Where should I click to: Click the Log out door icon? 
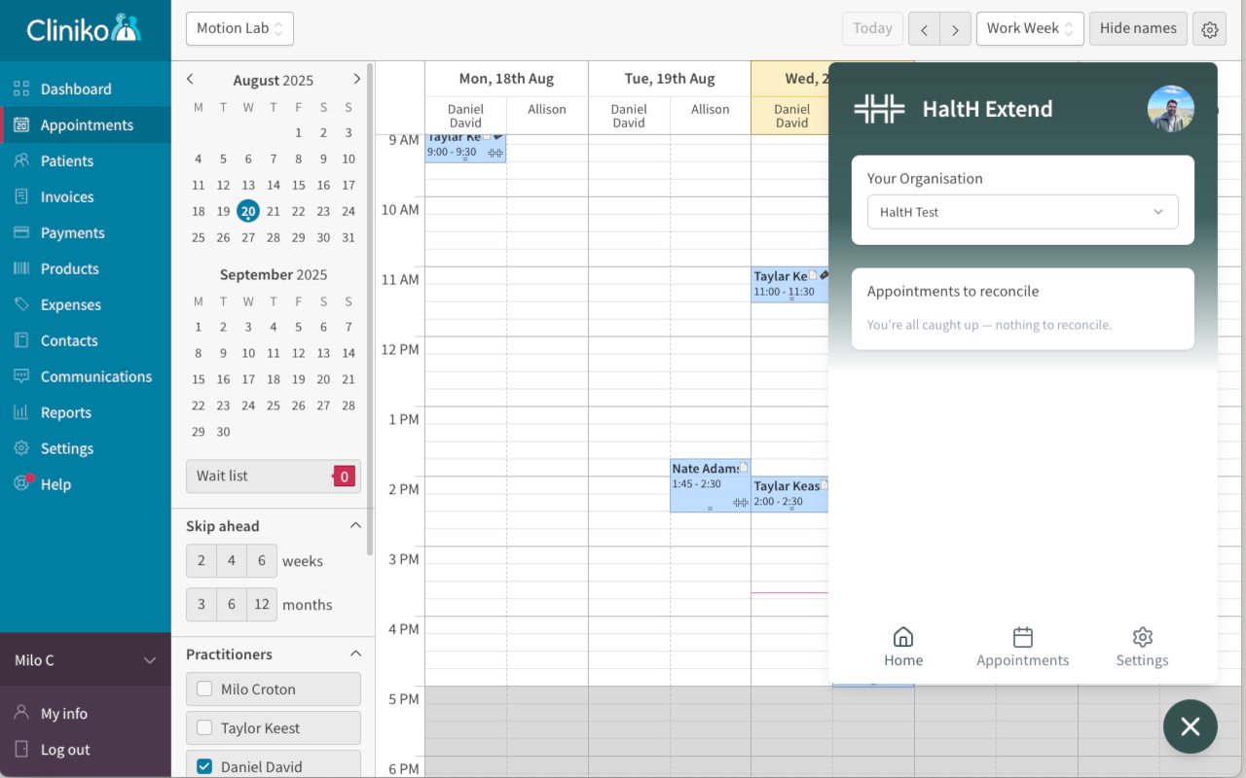[21, 749]
